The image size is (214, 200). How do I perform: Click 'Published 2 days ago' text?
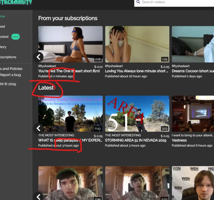pyautogui.click(x=187, y=76)
